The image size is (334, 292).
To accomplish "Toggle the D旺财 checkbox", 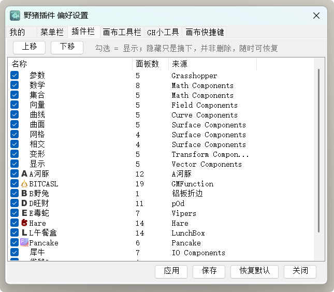I will click(x=14, y=203).
